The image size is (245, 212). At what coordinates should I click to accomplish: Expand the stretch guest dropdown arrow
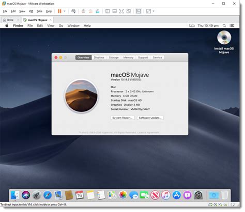click(154, 11)
